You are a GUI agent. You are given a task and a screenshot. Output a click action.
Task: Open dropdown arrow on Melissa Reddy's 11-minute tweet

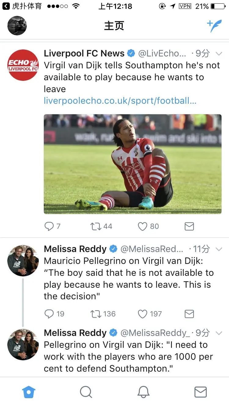coord(219,249)
